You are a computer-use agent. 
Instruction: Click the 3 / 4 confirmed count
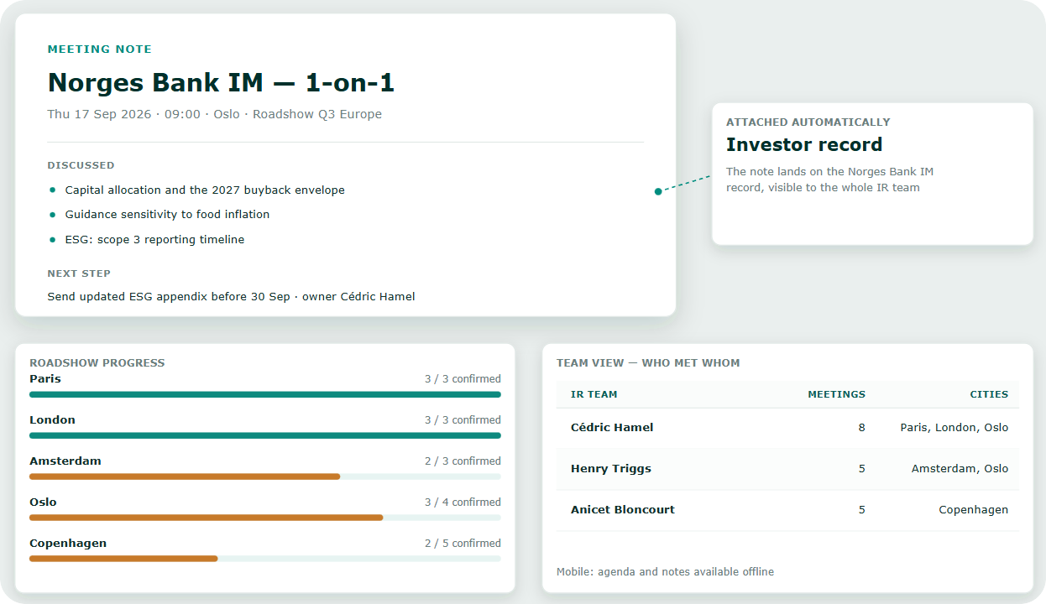tap(463, 502)
